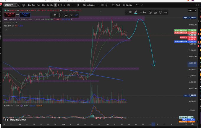
Task: Expand the favorite indicators dropdown arrow
Action: pyautogui.click(x=98, y=5)
